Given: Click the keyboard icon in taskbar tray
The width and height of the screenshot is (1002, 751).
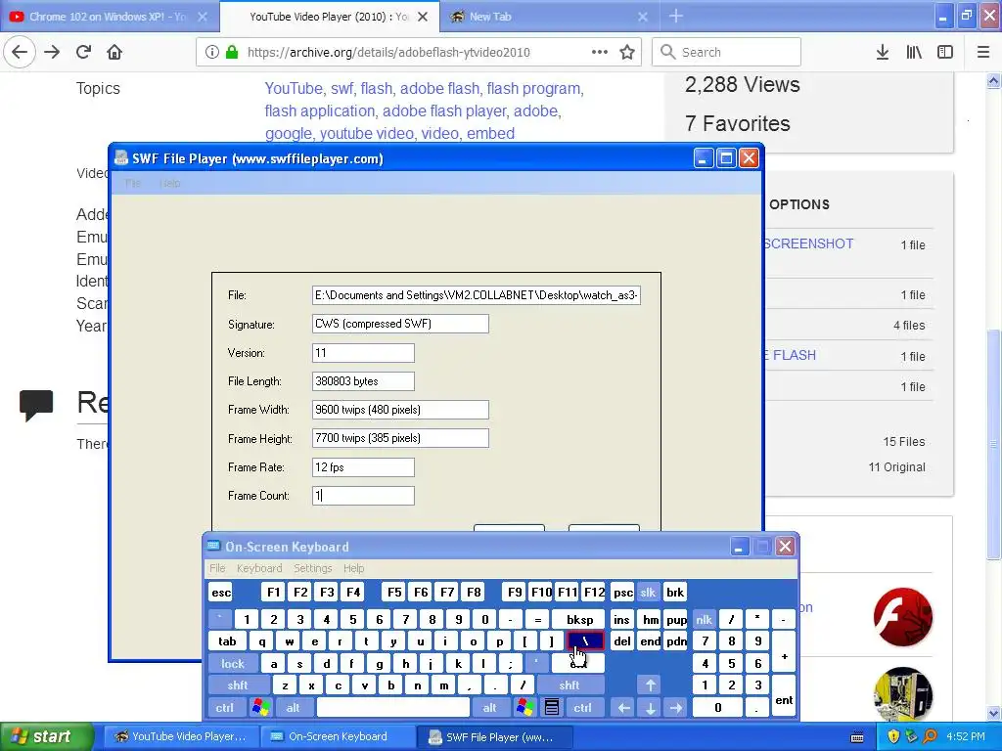Looking at the screenshot, I should click(x=857, y=737).
